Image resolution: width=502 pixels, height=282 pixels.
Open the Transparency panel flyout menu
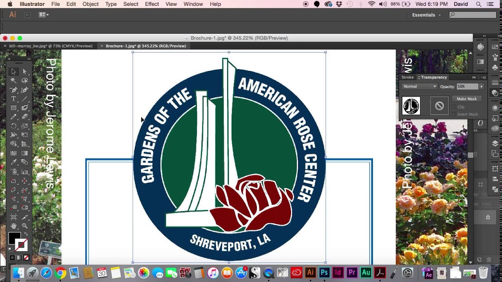484,78
